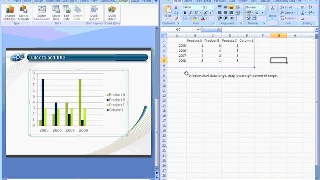Open Alignment dialog launcher in Excel

(241, 23)
